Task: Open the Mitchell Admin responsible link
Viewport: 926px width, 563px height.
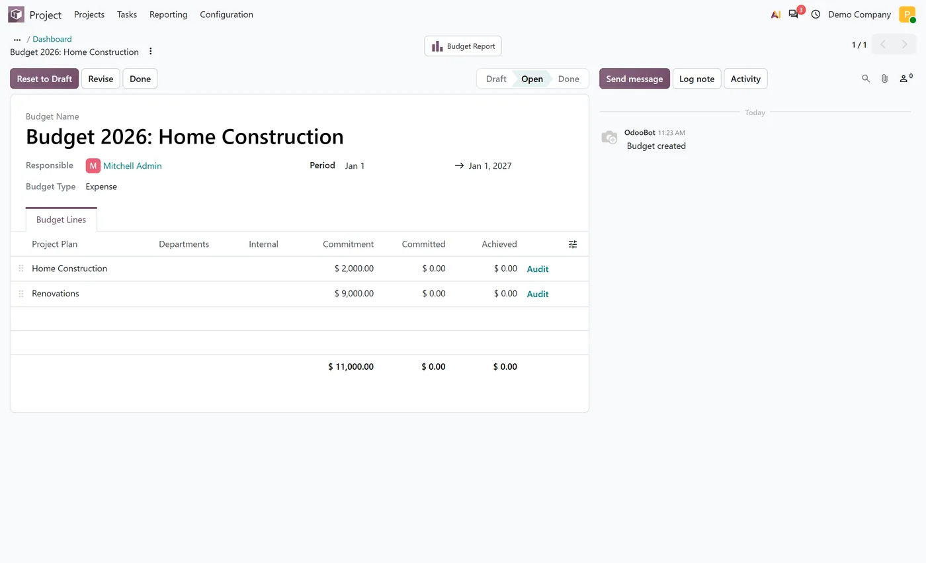Action: [132, 166]
